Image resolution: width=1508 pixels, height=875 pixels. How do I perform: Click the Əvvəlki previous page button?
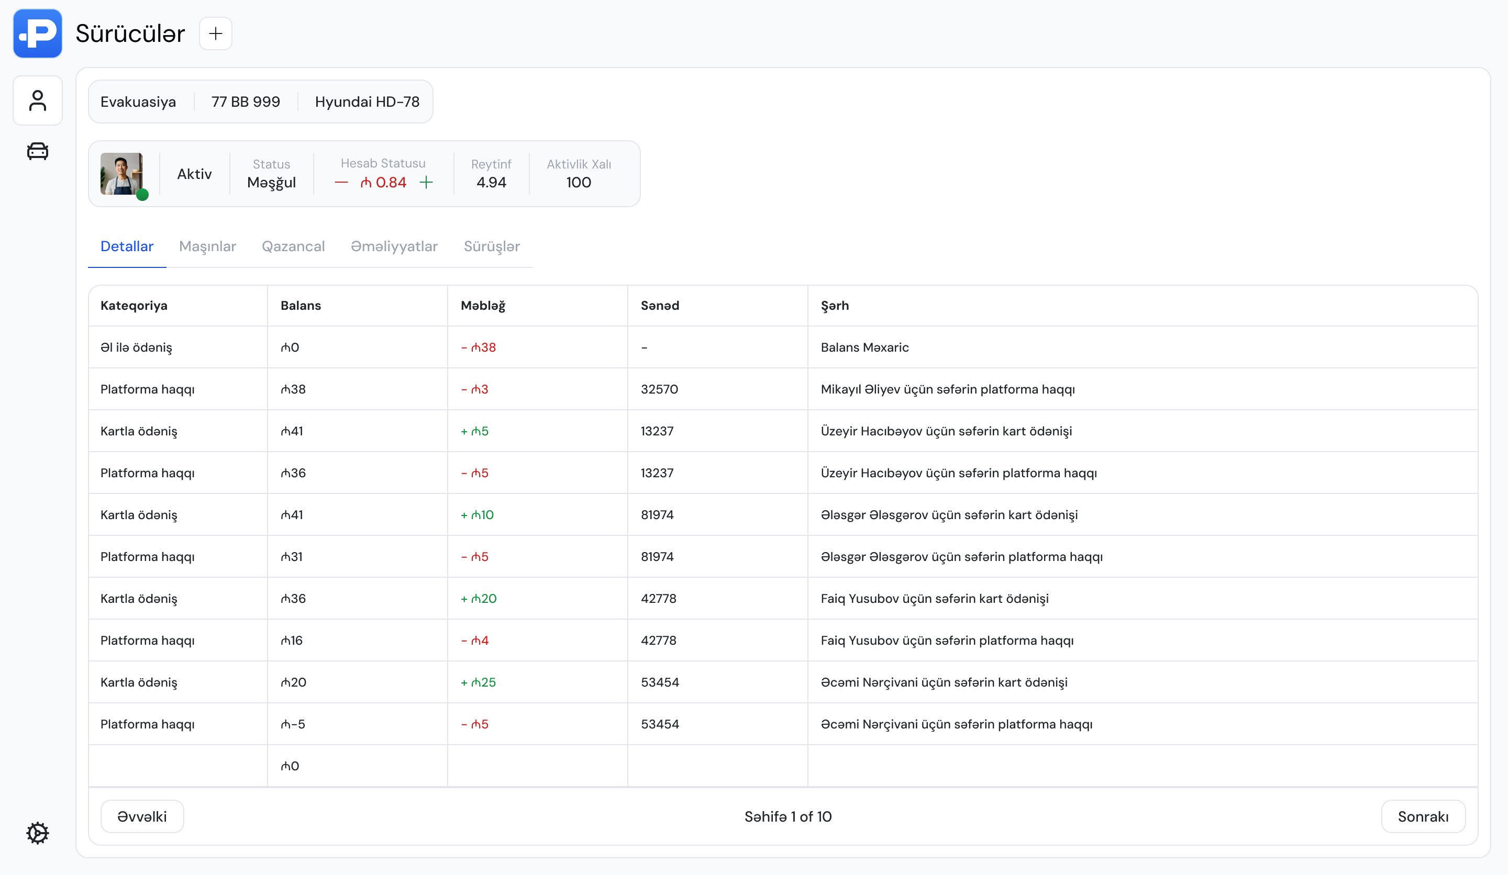click(x=142, y=816)
